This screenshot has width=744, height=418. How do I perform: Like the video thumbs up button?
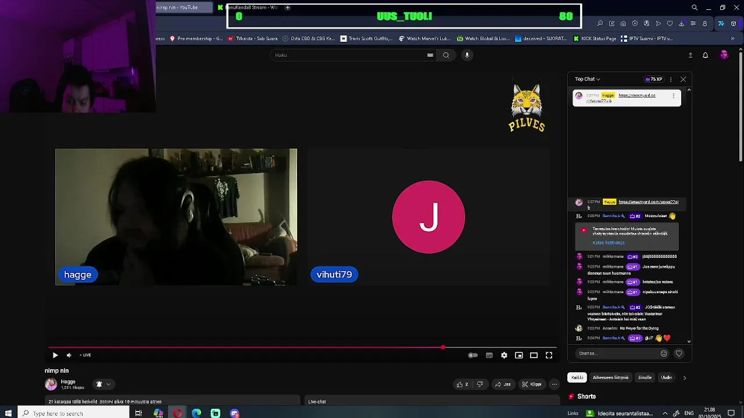pyautogui.click(x=463, y=384)
